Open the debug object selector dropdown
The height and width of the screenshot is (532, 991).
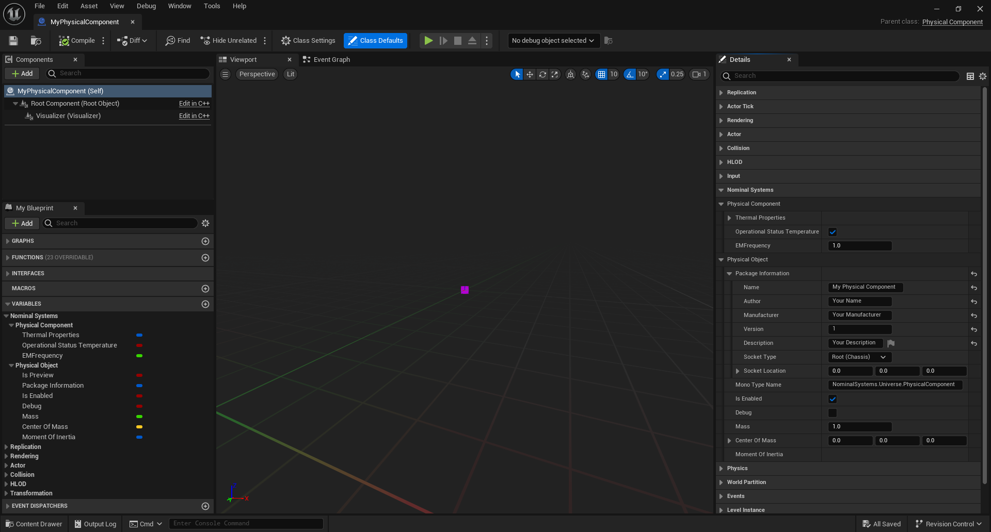pos(553,41)
